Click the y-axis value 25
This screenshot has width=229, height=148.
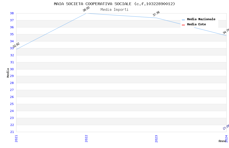[12, 104]
